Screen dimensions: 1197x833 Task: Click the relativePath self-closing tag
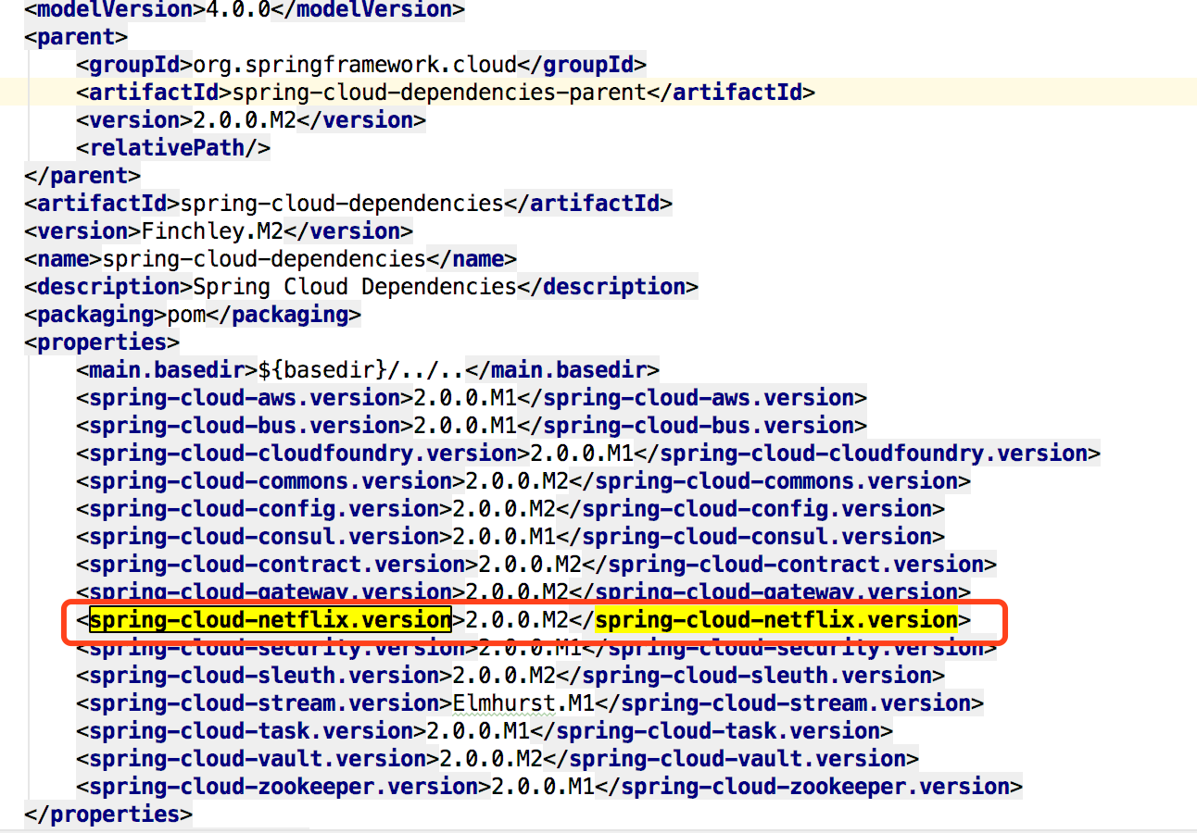click(173, 148)
